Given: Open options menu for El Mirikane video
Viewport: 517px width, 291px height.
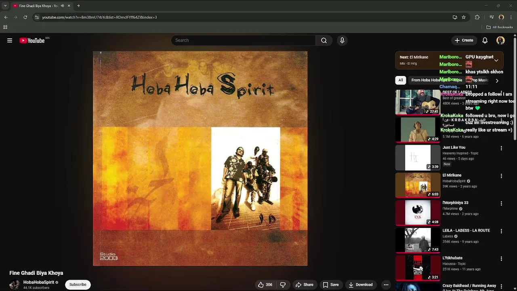Looking at the screenshot, I should [501, 176].
